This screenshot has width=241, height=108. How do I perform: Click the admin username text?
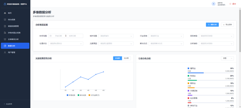tap(220, 3)
